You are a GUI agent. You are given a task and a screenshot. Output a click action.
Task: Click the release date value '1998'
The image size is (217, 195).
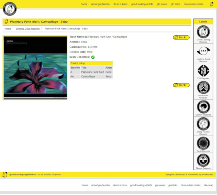tap(90, 52)
